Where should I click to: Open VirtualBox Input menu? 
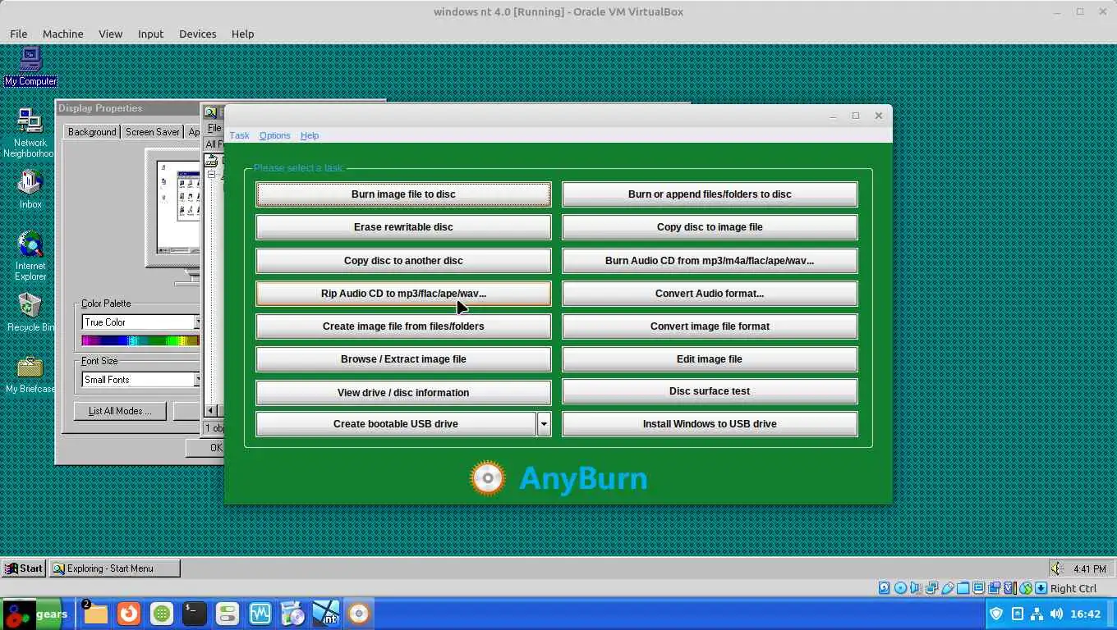(x=150, y=34)
